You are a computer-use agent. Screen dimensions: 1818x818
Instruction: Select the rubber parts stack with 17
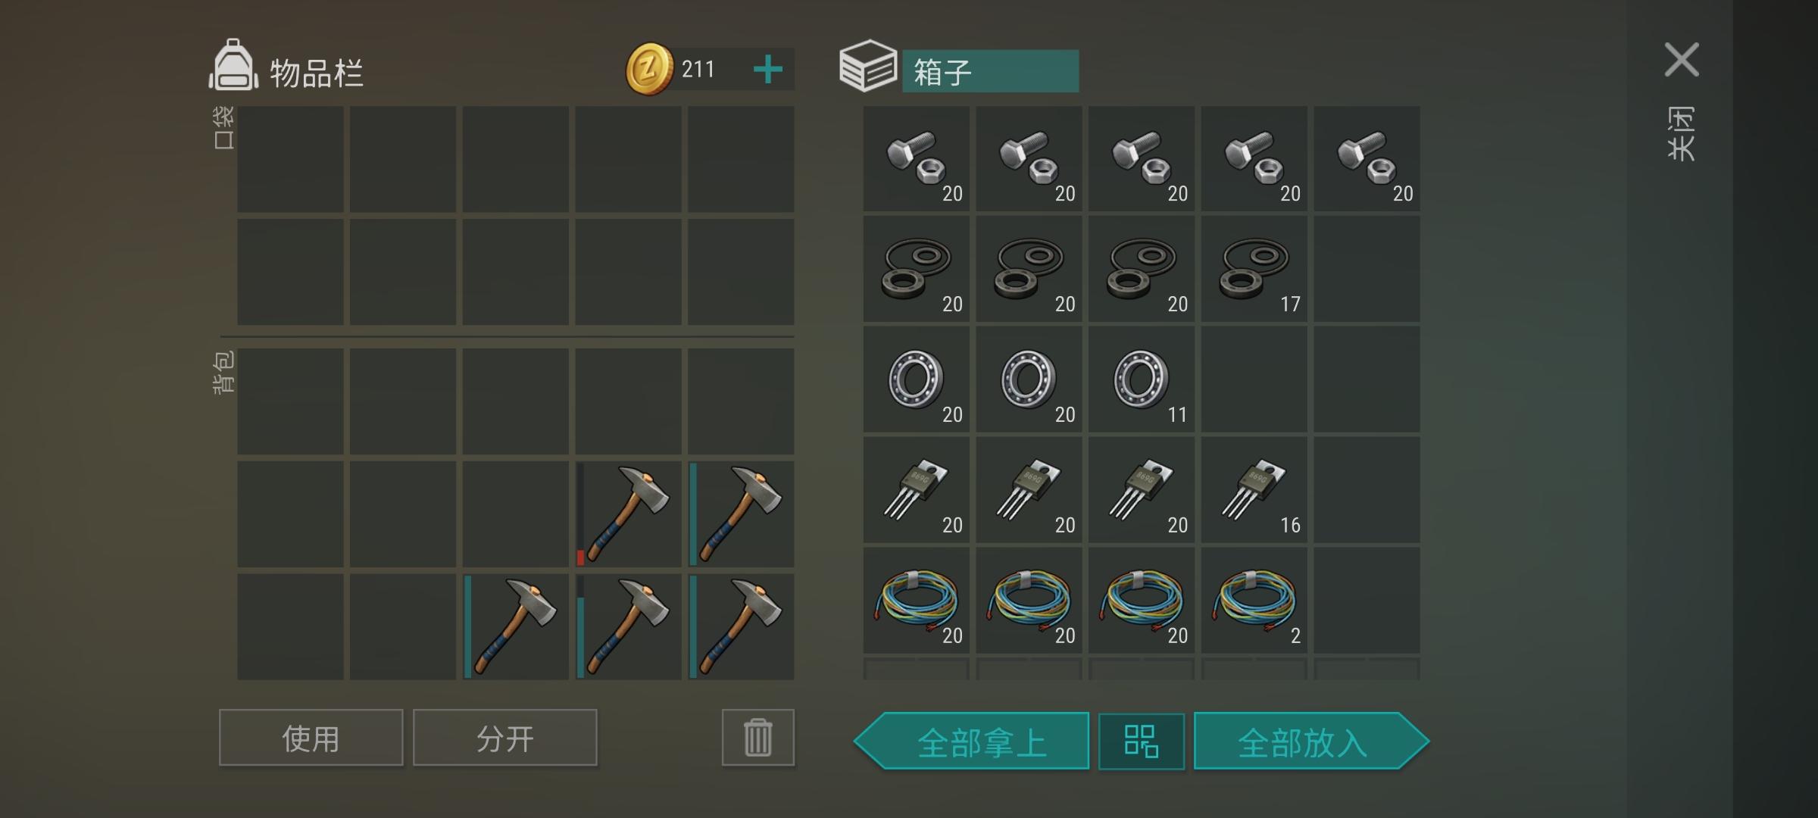(1254, 269)
